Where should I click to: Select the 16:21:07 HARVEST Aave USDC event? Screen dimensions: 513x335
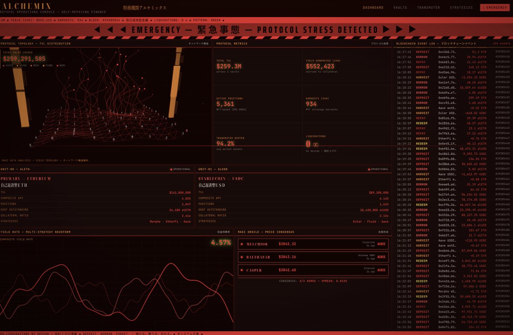tap(453, 240)
